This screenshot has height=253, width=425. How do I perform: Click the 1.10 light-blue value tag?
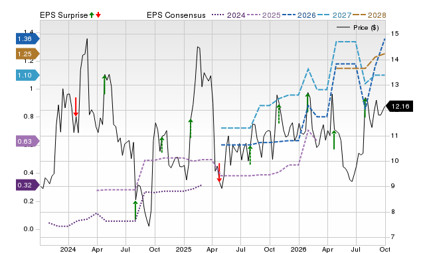pyautogui.click(x=28, y=75)
